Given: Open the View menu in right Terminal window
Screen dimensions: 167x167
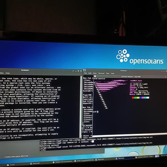Looking at the screenshot, I should [95, 73].
